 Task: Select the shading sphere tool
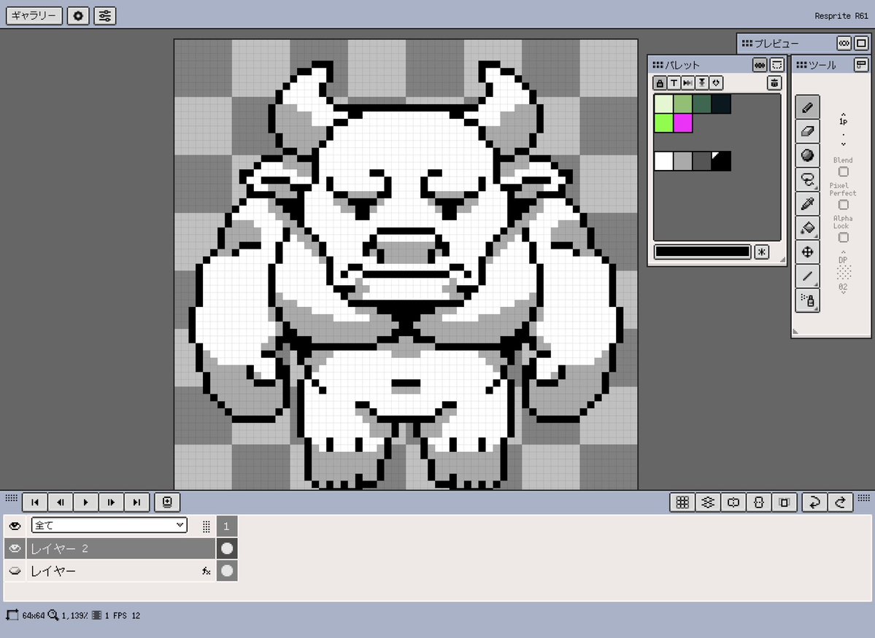pyautogui.click(x=807, y=155)
